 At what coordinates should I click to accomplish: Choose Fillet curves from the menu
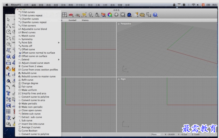[28, 12]
